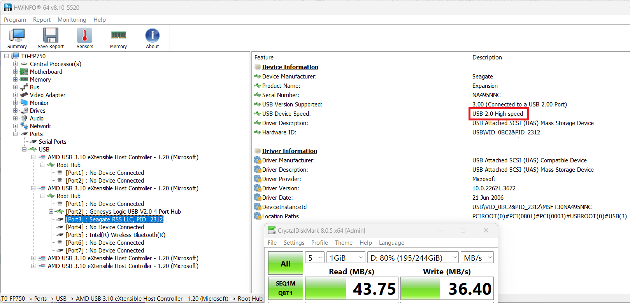630x303 pixels.
Task: Click the T0-FP750 computer icon
Action: point(15,56)
